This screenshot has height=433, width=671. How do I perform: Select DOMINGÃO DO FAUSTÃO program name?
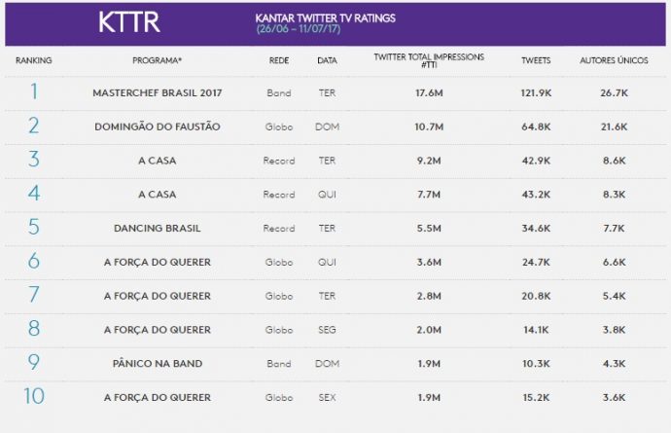tap(158, 127)
